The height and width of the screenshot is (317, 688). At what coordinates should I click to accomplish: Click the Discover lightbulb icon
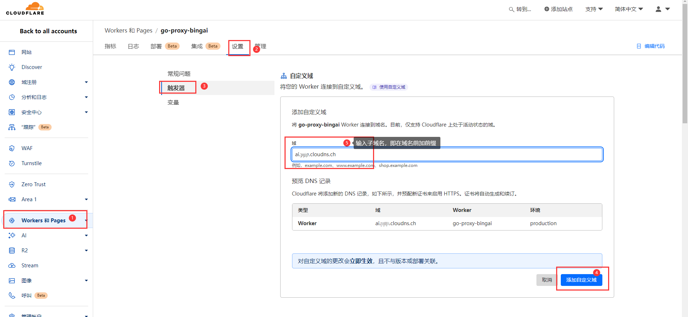(12, 67)
